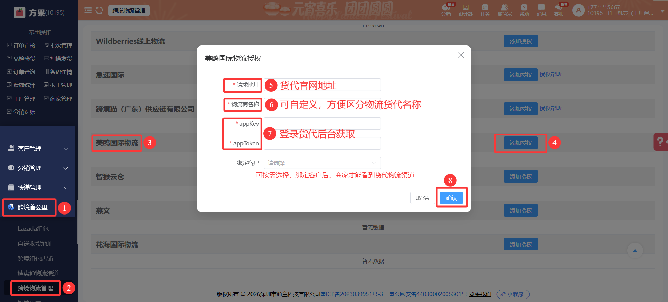Open 条码详情 shortcut in the sidebar
Image resolution: width=668 pixels, height=302 pixels.
(58, 72)
